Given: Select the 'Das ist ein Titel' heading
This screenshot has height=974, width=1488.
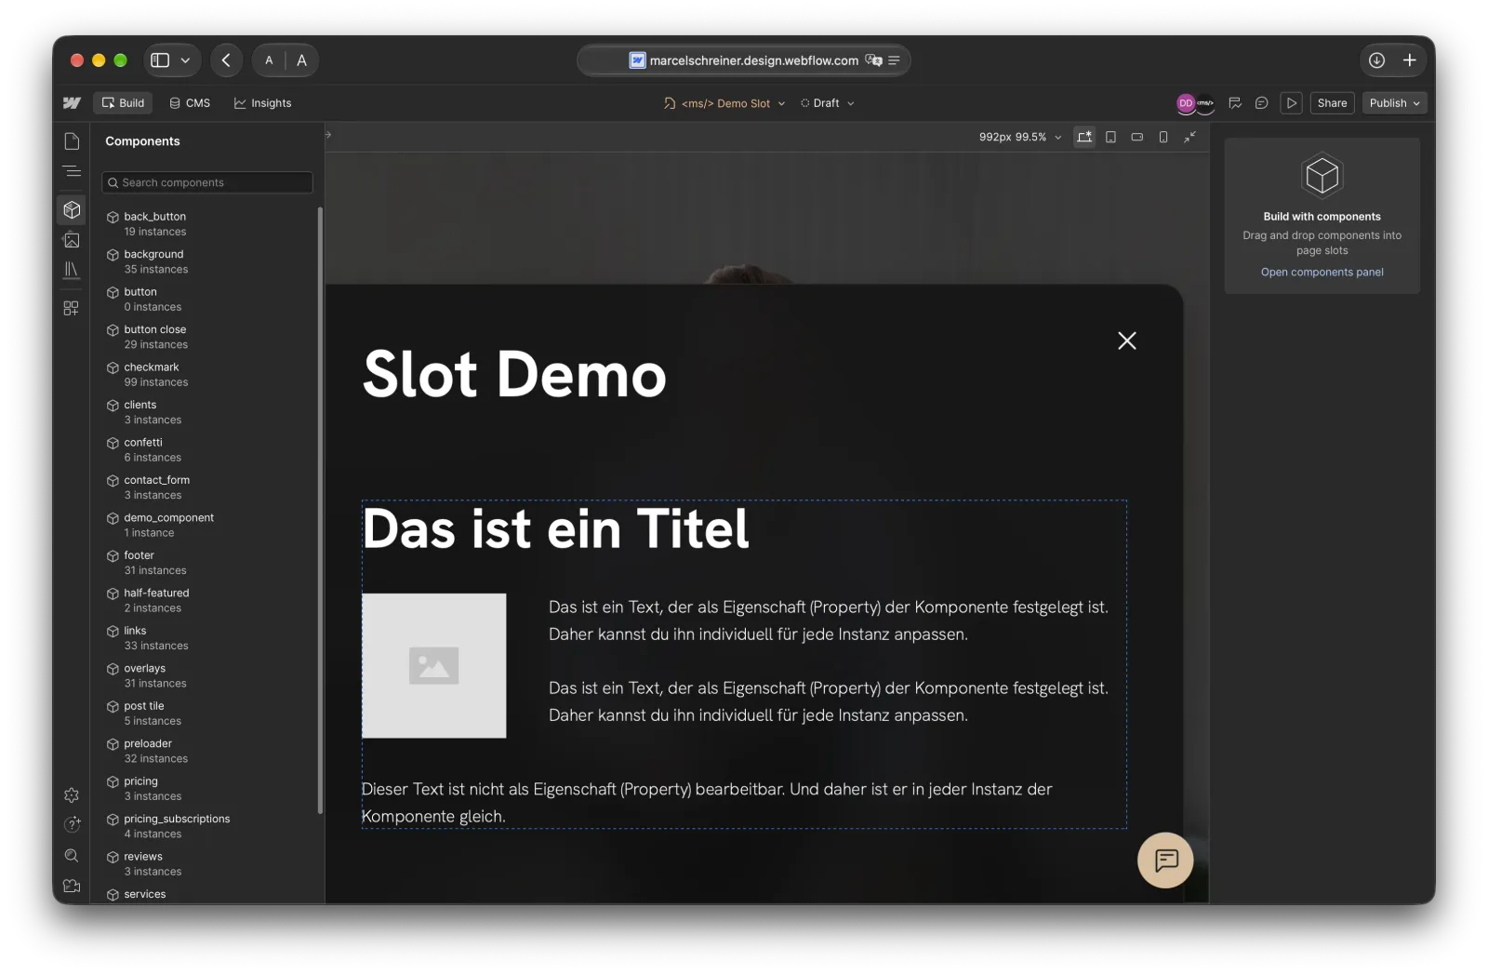Looking at the screenshot, I should [x=556, y=529].
